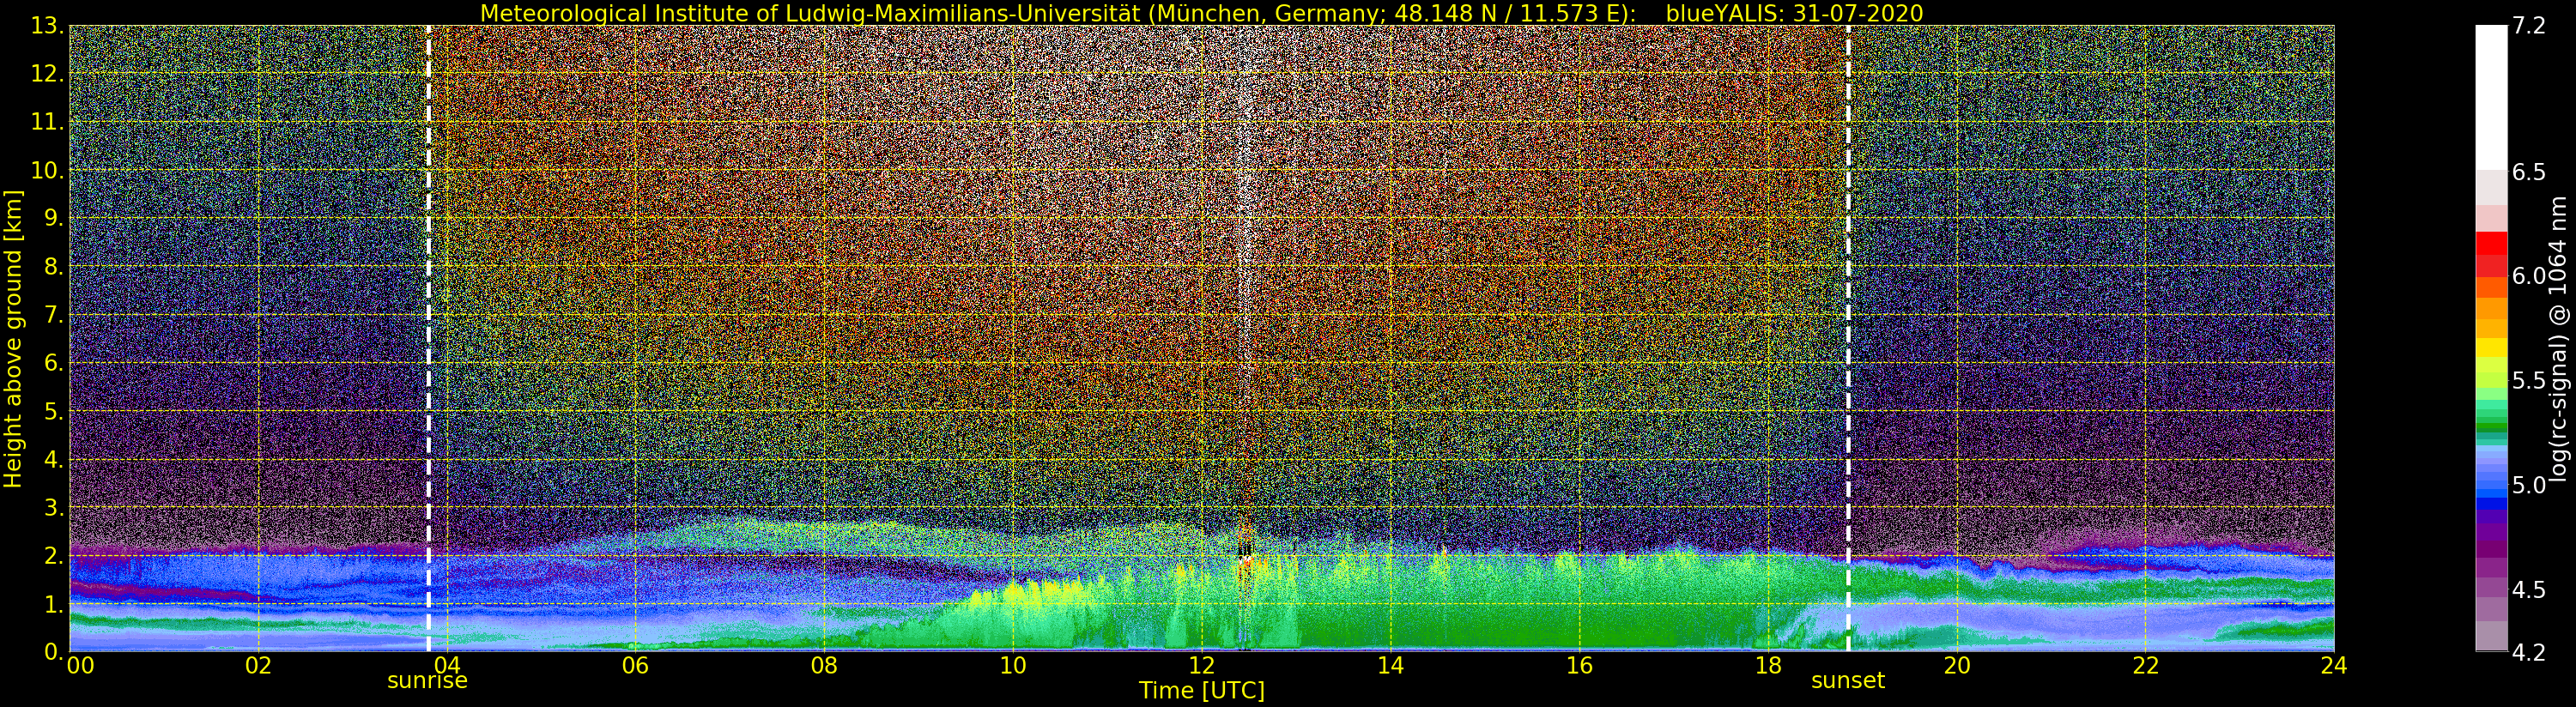
Task: Click the "14" time axis tick label
Action: coord(1390,665)
